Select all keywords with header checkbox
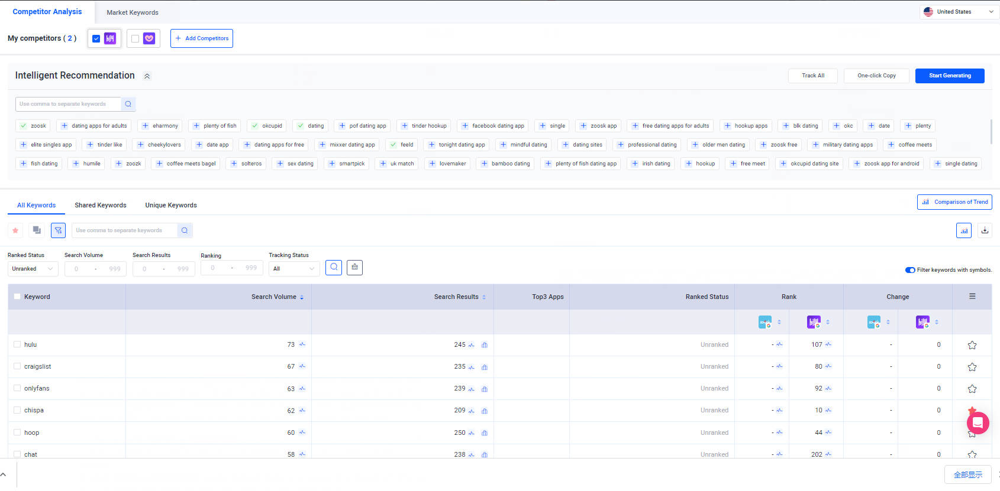1000x491 pixels. pos(17,297)
